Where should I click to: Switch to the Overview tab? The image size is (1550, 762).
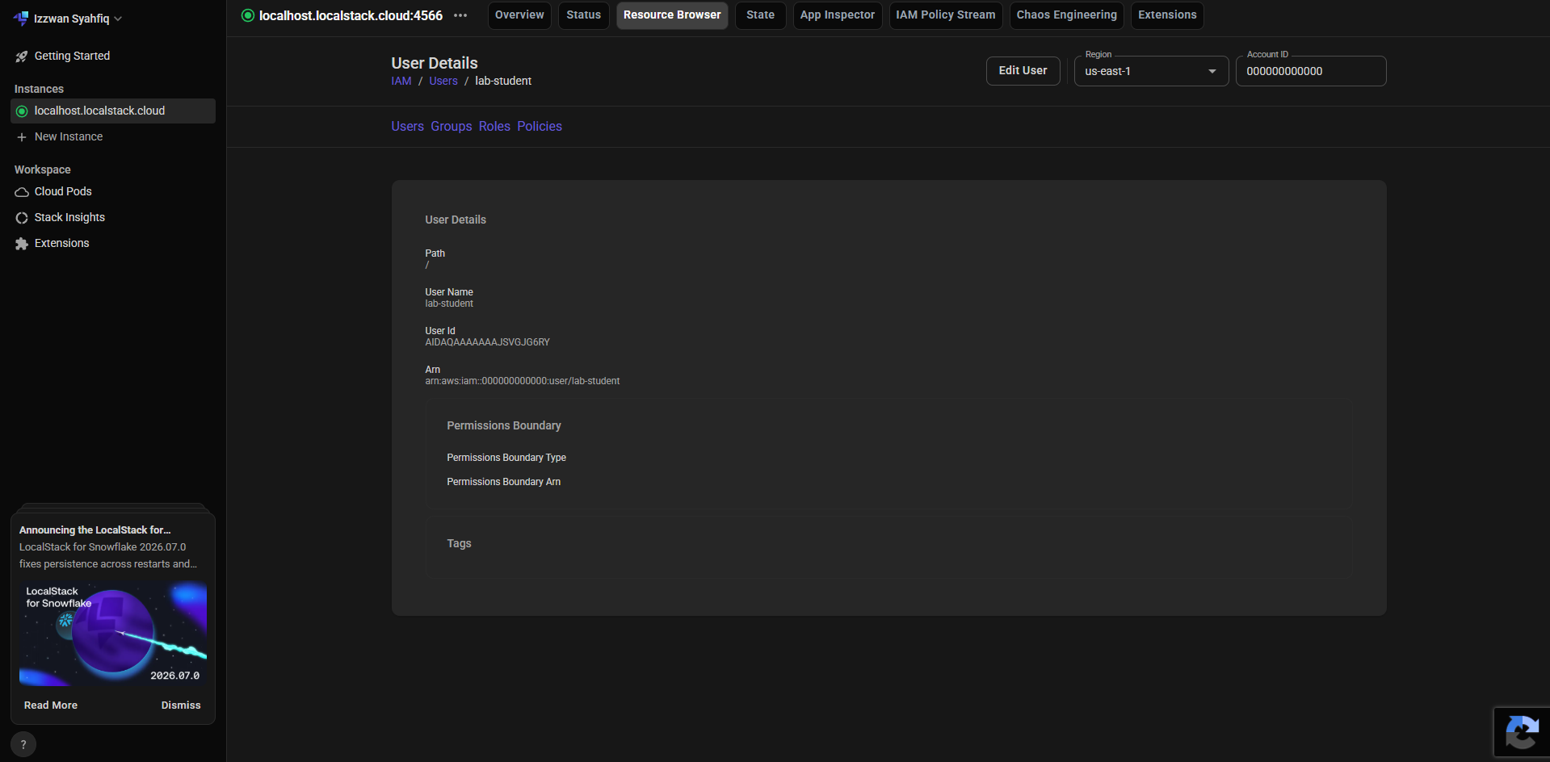coord(519,15)
